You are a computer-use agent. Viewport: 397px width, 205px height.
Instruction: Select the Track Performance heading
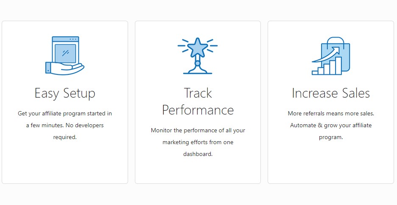point(198,101)
